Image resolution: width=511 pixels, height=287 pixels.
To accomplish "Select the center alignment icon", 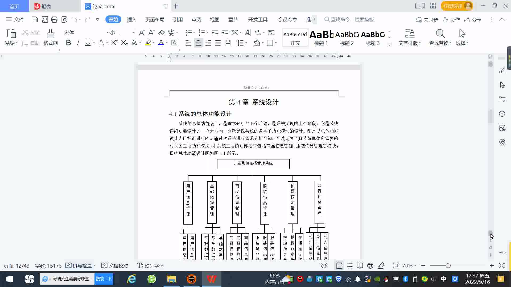I will coord(198,43).
